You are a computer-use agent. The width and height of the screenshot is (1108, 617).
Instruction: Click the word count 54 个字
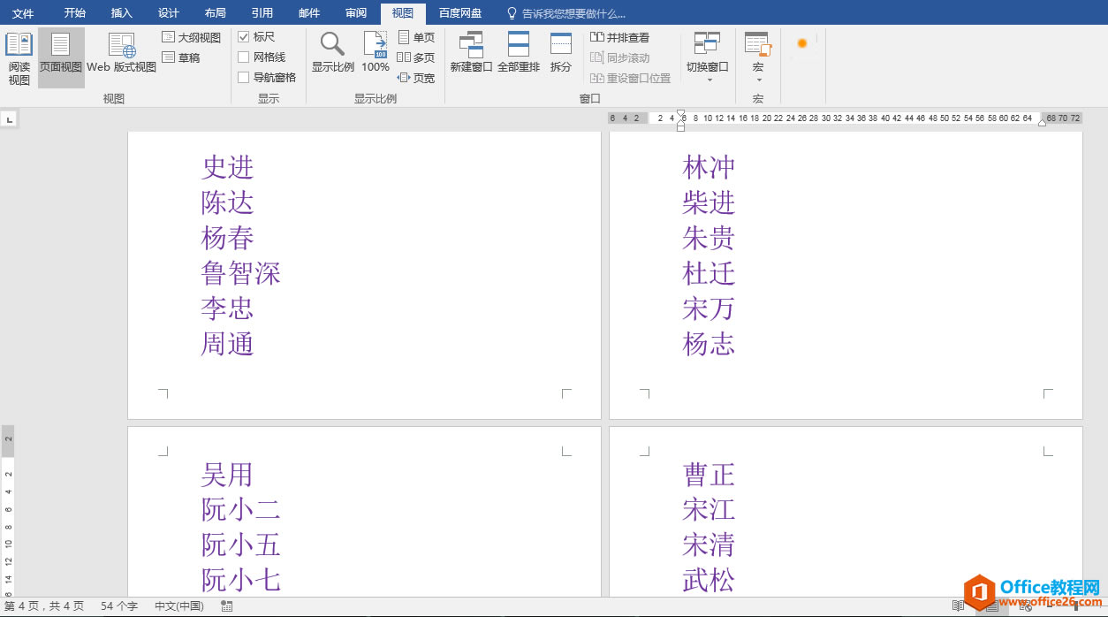(x=119, y=606)
